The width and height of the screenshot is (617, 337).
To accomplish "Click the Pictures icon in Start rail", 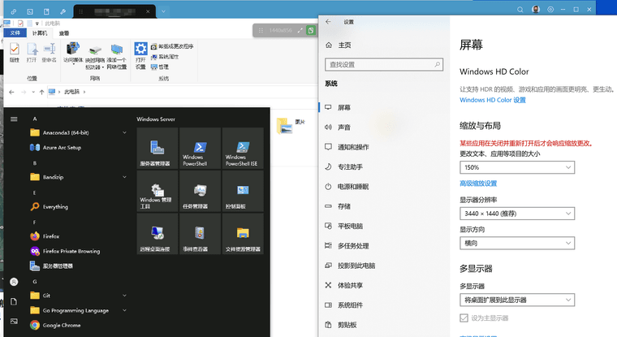I will click(x=14, y=322).
